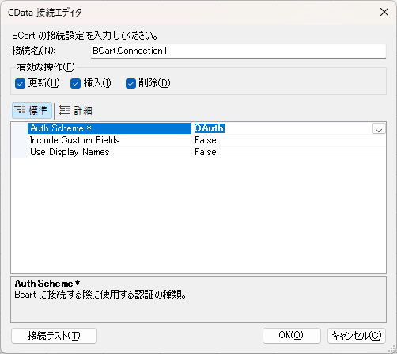The height and width of the screenshot is (354, 397).
Task: Click the 接続テスト(T) button
Action: 54,336
